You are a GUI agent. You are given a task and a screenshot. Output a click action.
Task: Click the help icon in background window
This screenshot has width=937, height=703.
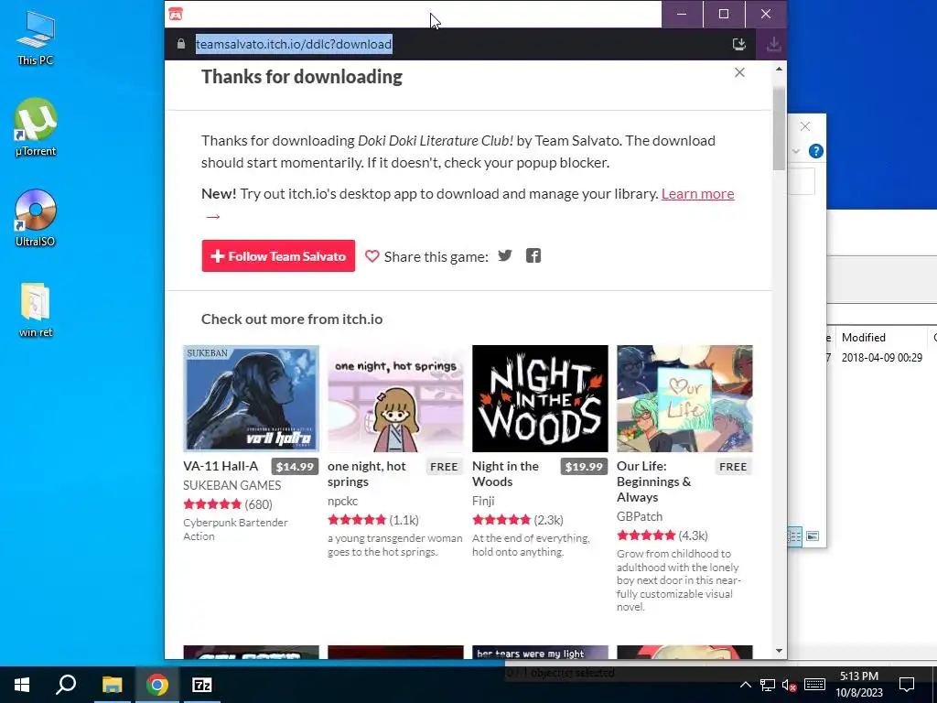pos(815,151)
